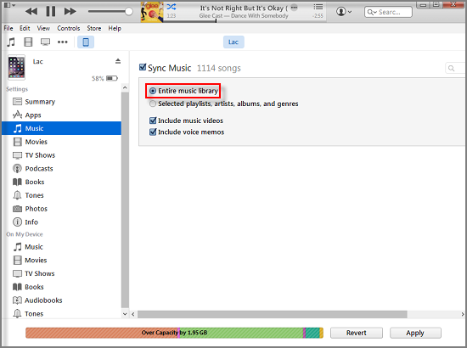The width and height of the screenshot is (467, 348).
Task: Click sidebar scrollbar up arrow
Action: (125, 87)
